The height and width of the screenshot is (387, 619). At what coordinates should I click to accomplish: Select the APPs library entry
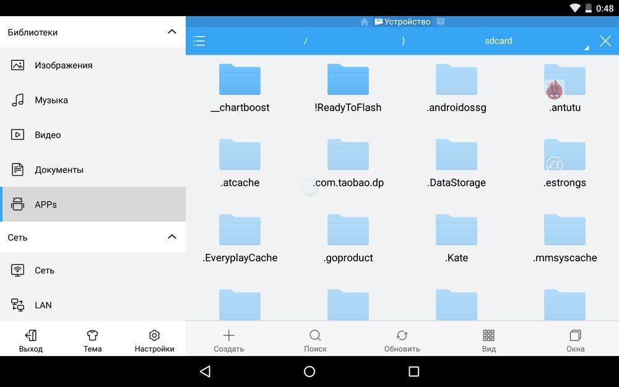pyautogui.click(x=93, y=204)
